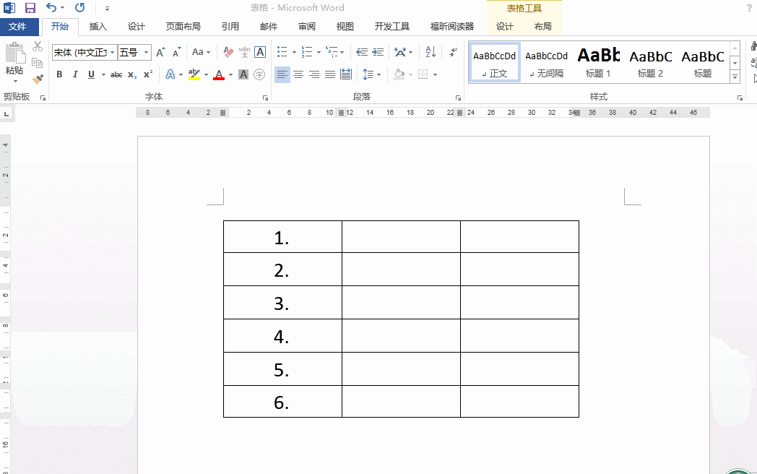
Task: Switch to the 插入 ribbon tab
Action: [x=98, y=26]
